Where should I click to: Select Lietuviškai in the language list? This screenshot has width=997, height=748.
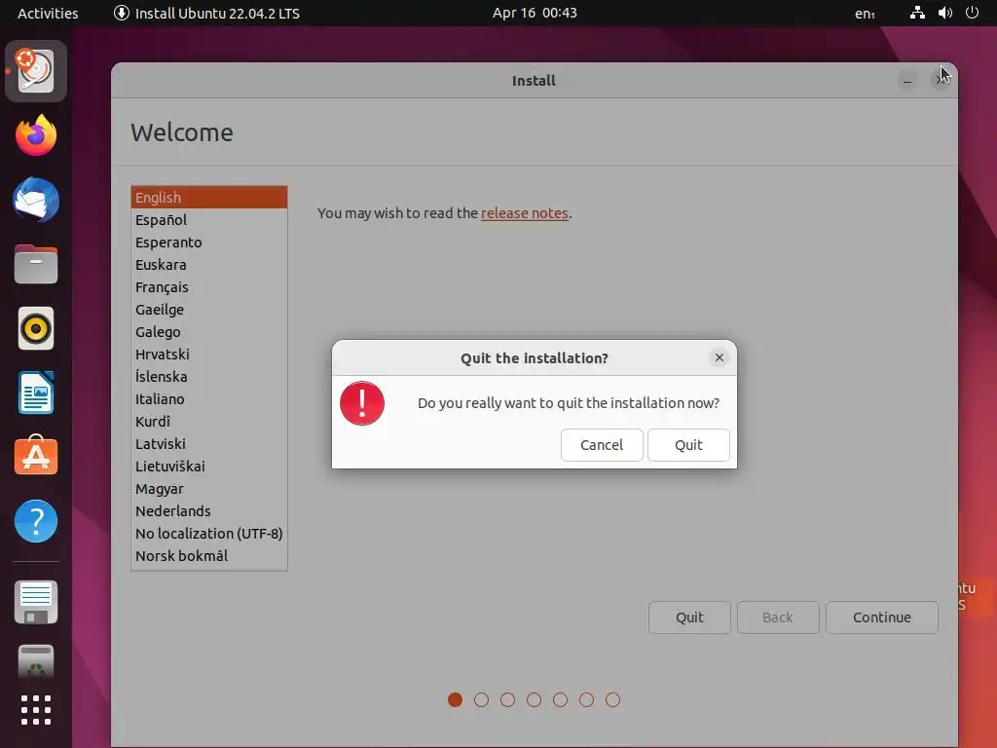(x=209, y=467)
